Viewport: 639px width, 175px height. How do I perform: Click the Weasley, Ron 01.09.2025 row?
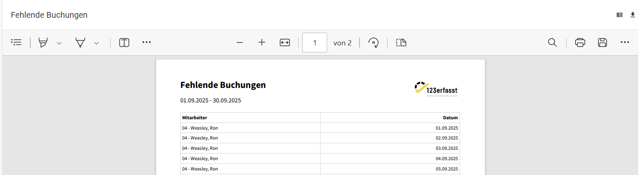click(320, 128)
